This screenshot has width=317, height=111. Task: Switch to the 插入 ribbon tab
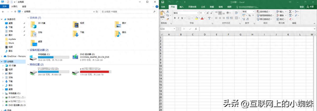181,7
